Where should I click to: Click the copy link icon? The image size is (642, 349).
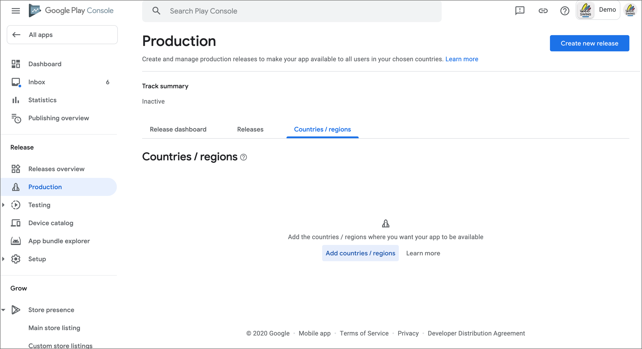[x=543, y=11]
